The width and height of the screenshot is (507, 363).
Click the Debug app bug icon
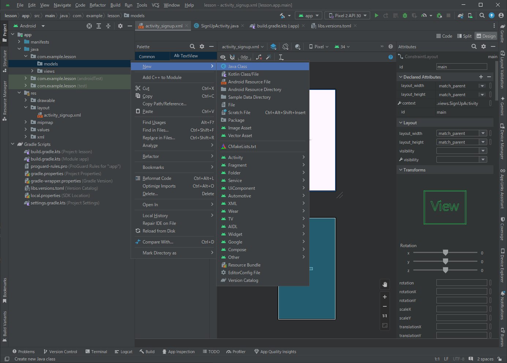click(x=405, y=15)
